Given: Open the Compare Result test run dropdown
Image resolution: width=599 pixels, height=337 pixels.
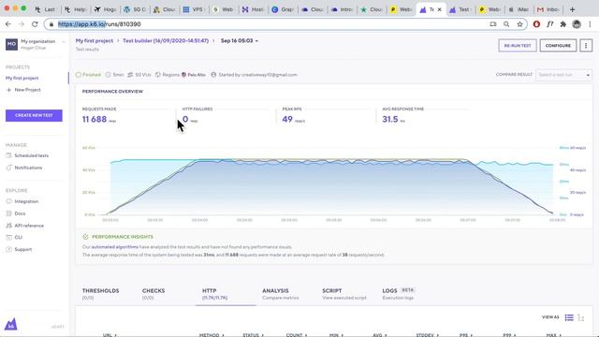Looking at the screenshot, I should pos(563,75).
